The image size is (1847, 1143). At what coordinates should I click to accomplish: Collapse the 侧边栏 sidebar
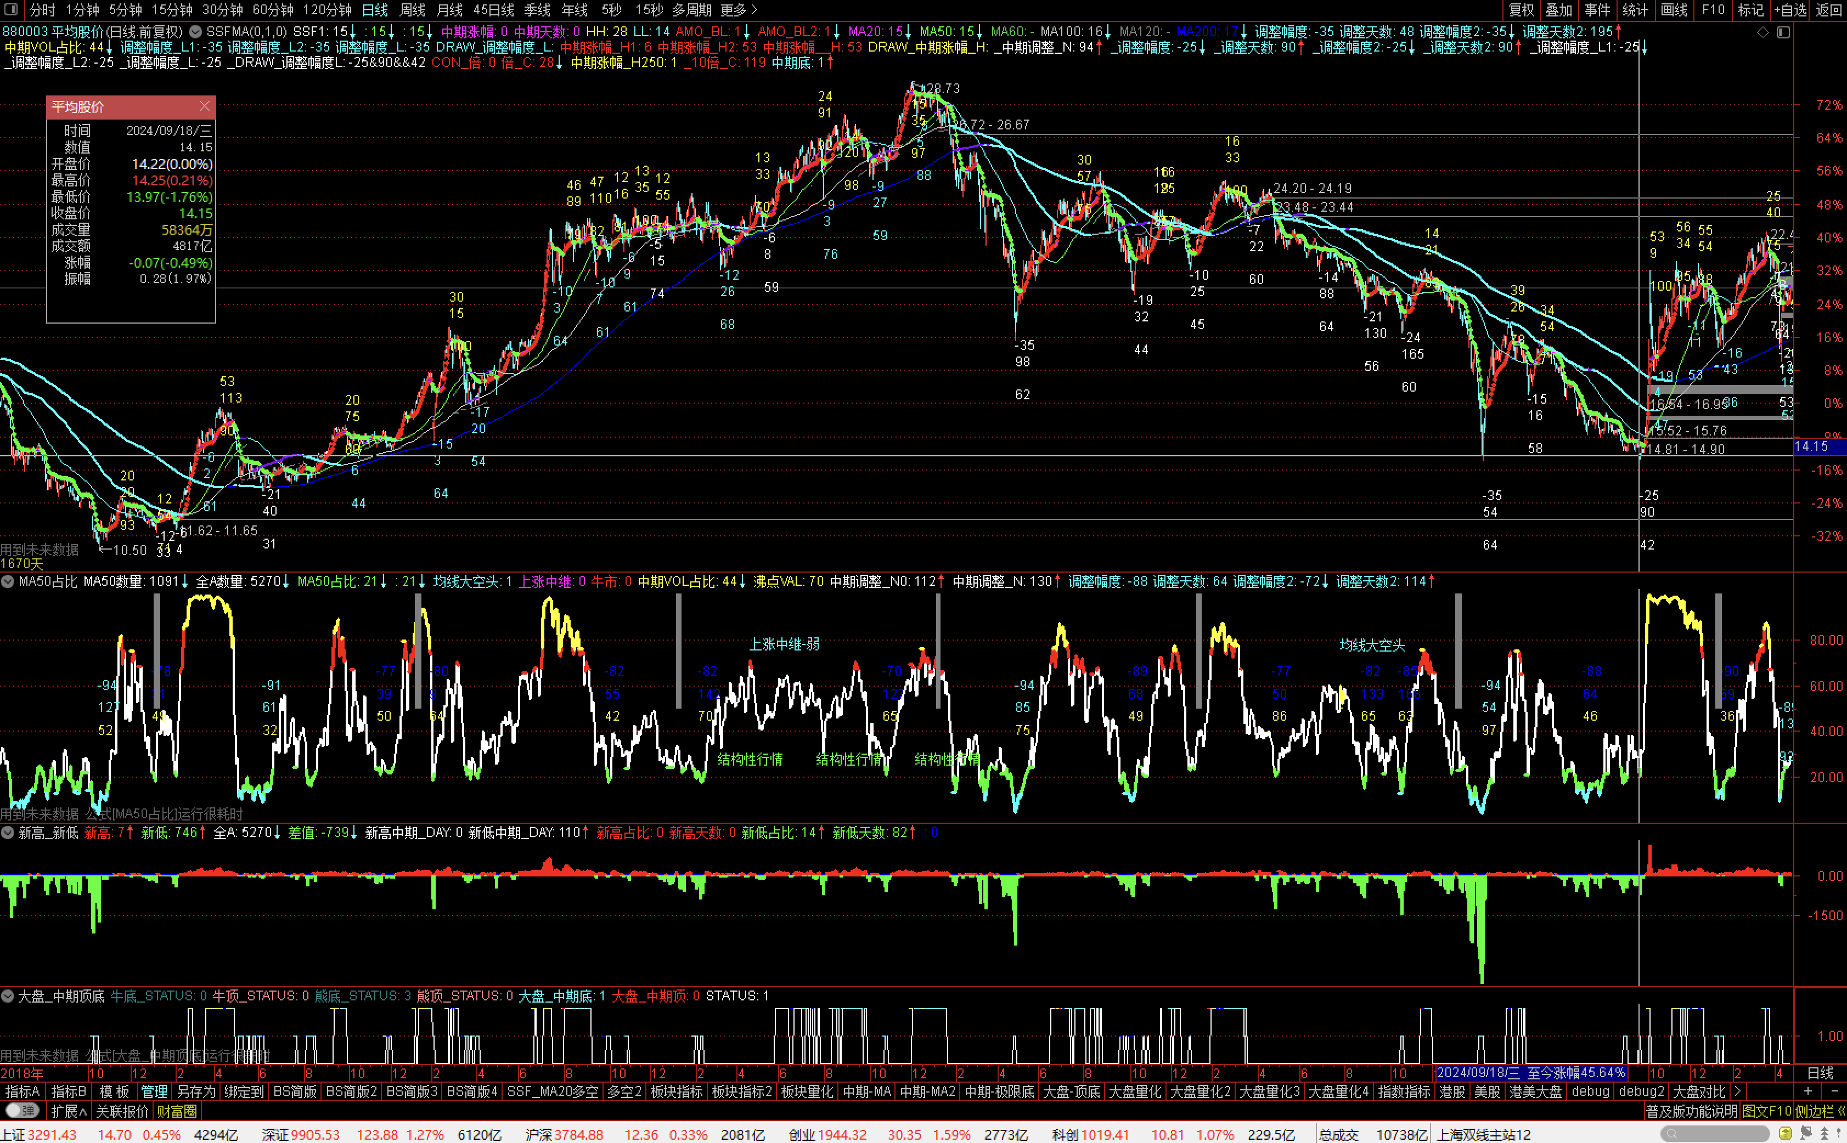tap(1820, 1111)
